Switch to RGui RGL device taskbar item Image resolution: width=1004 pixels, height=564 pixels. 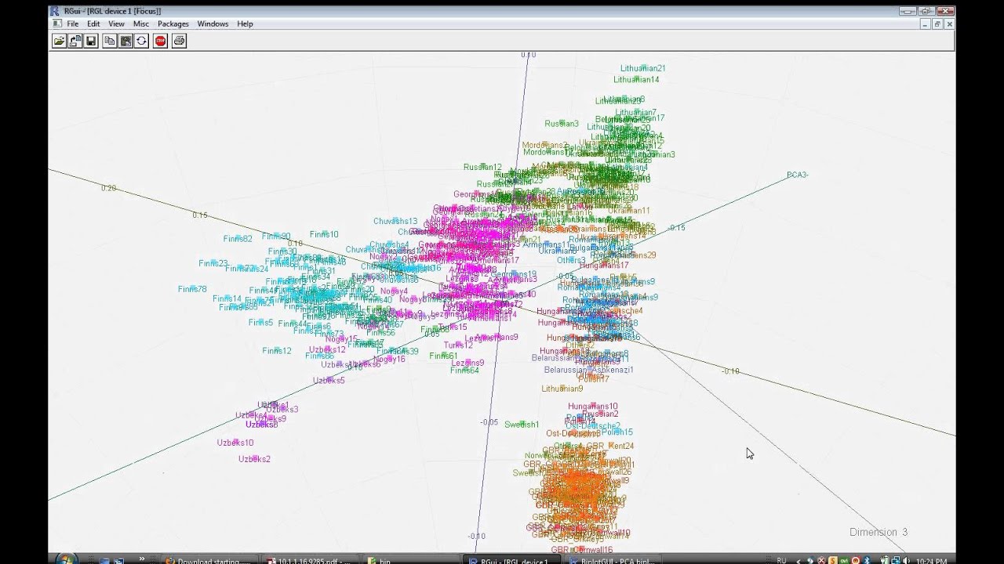point(511,561)
